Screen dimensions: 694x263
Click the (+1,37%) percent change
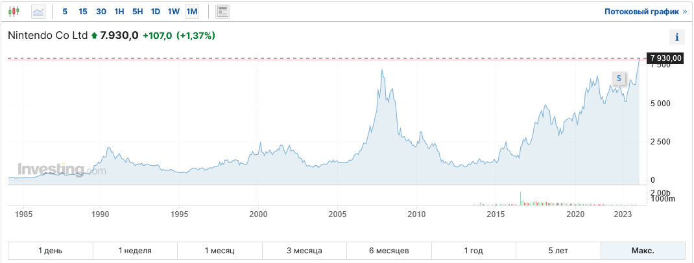[196, 36]
